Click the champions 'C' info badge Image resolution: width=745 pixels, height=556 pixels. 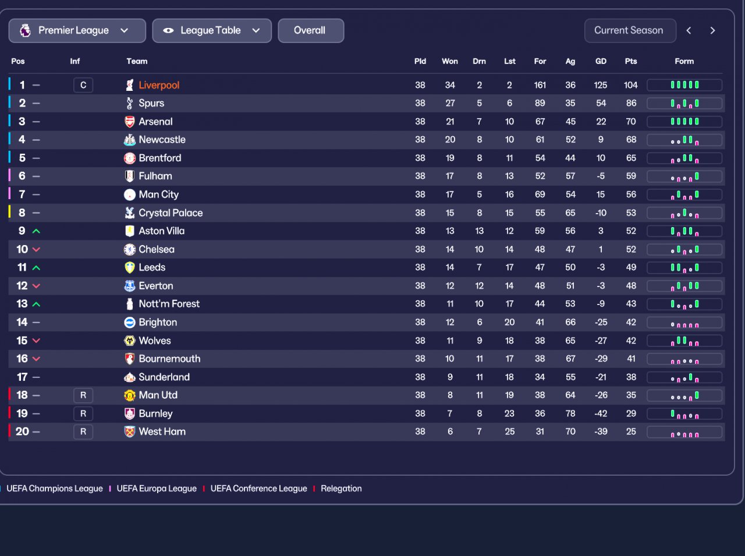coord(83,85)
